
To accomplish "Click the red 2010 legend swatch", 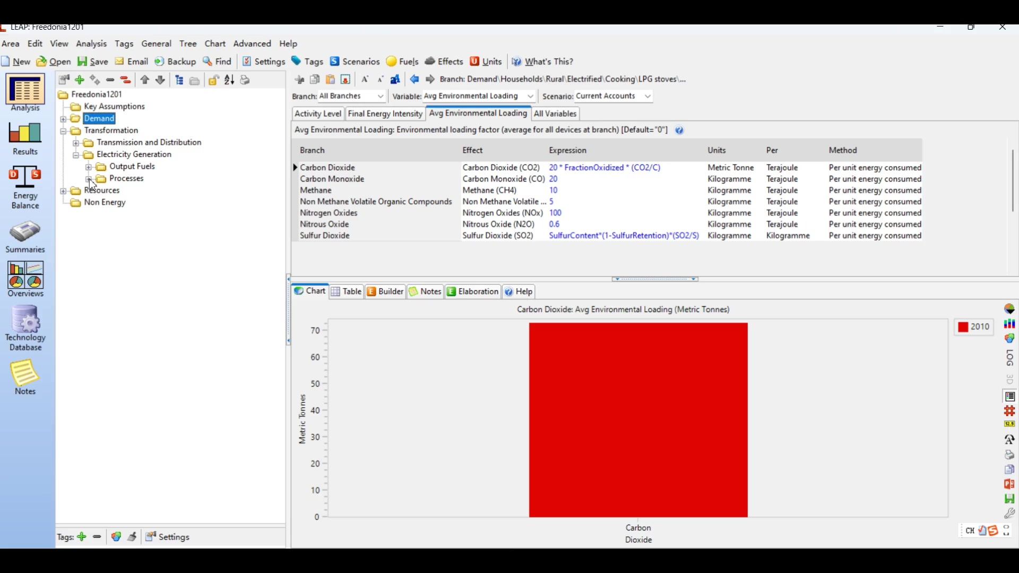I will point(963,327).
